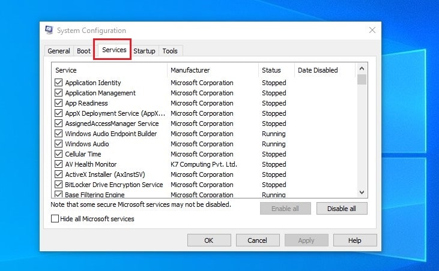This screenshot has height=271, width=439.
Task: Click the Disable all button
Action: point(342,209)
